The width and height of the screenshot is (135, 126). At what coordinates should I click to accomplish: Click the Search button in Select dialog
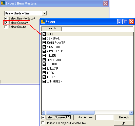[51, 29]
